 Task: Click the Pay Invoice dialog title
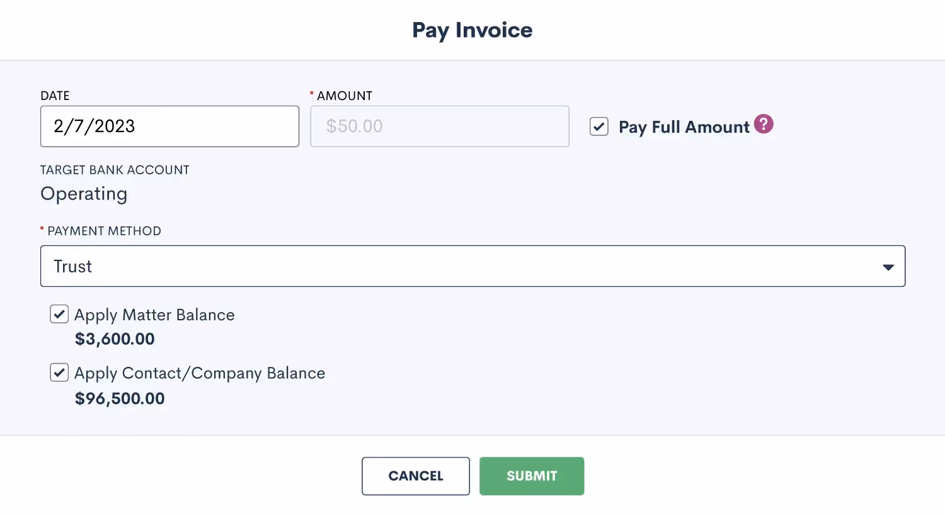(472, 30)
